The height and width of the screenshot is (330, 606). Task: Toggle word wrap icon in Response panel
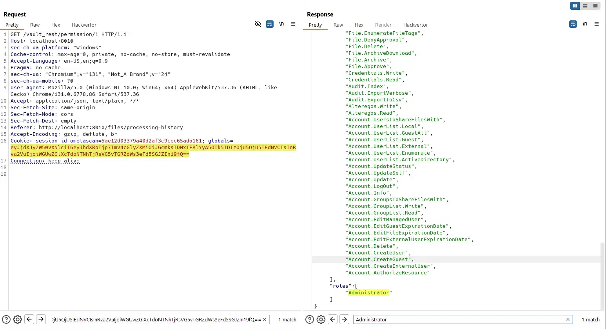coord(573,24)
